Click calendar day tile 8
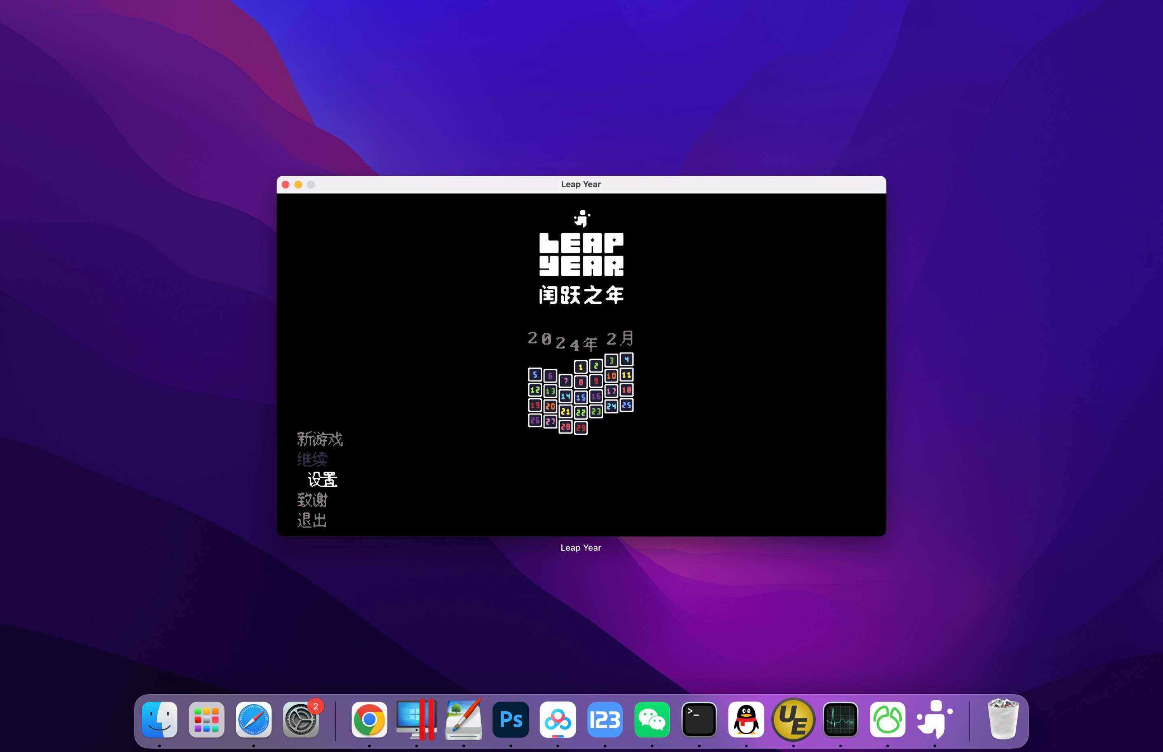The image size is (1163, 752). [581, 382]
